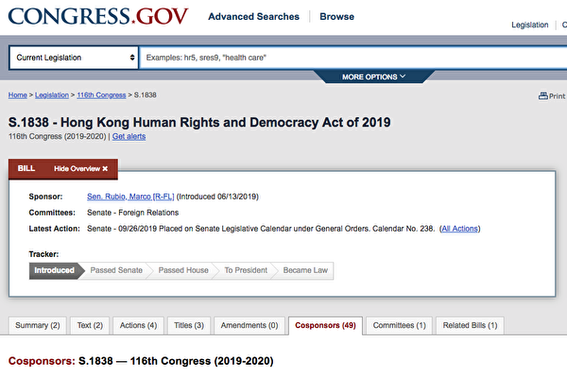
Task: Switch to the Text (2) tab
Action: coord(90,325)
